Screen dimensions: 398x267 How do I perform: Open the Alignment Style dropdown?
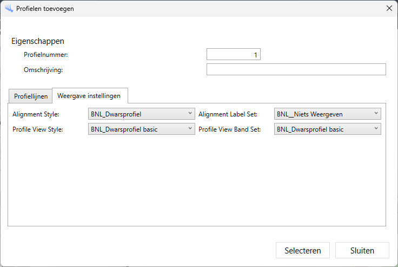click(x=141, y=114)
